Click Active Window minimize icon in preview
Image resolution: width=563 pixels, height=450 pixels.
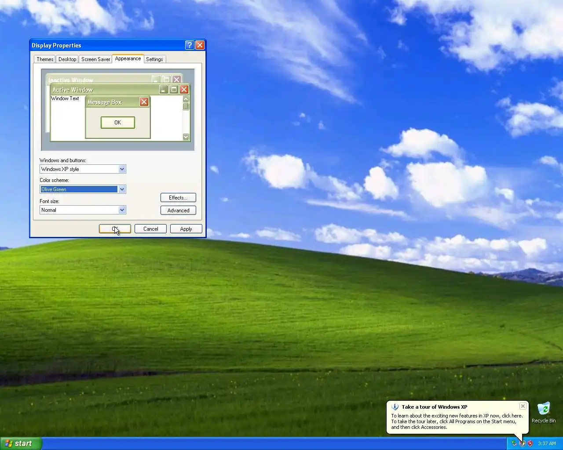[164, 90]
